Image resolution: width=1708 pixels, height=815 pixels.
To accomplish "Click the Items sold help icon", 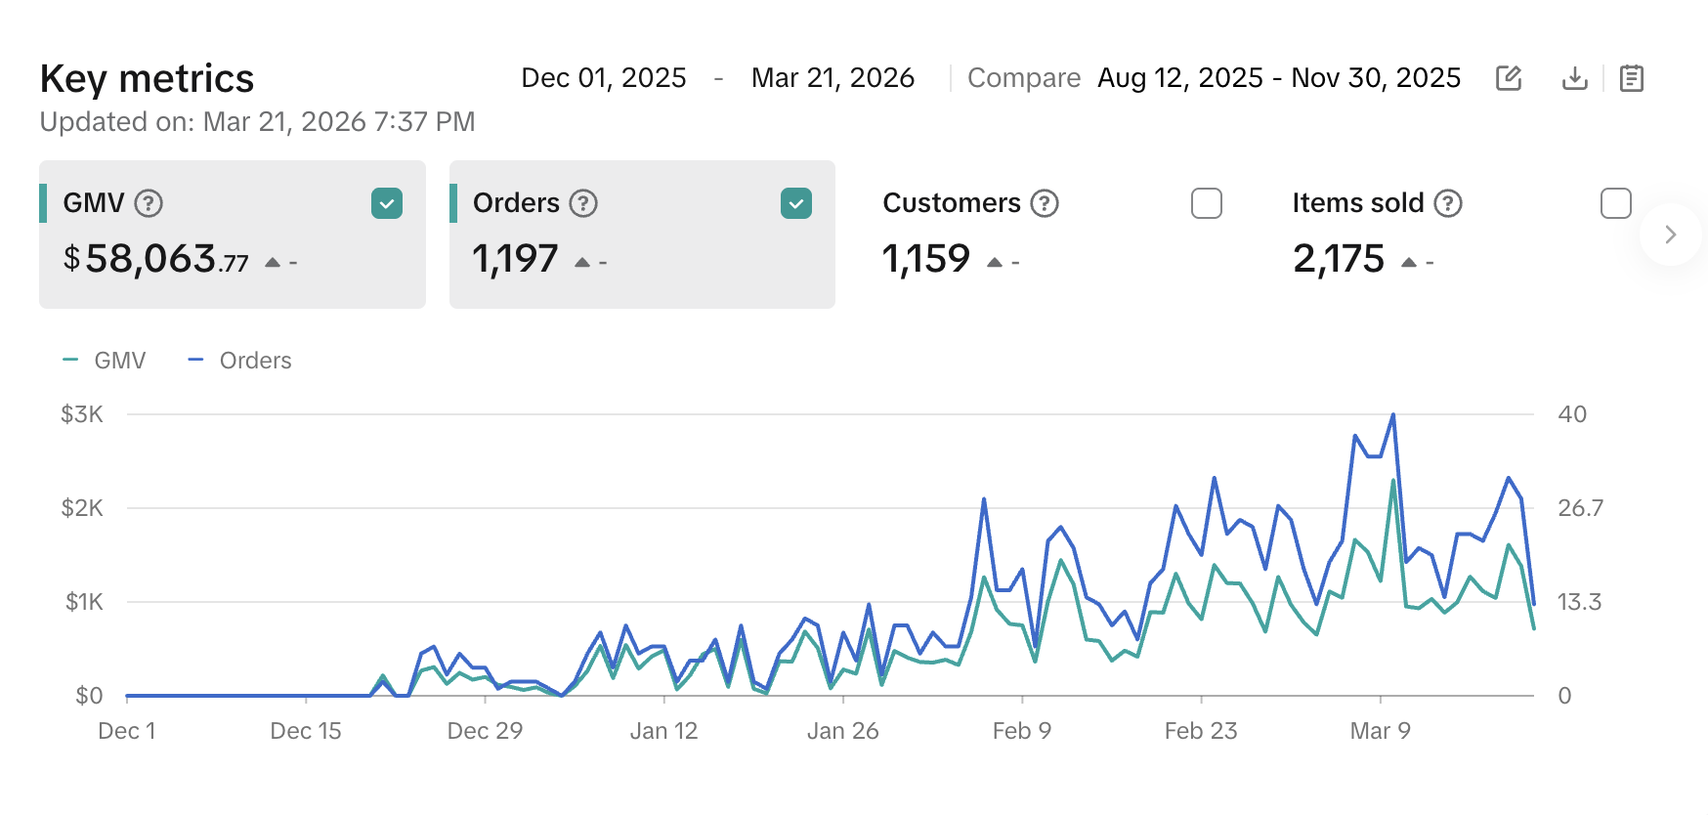I will pyautogui.click(x=1448, y=203).
